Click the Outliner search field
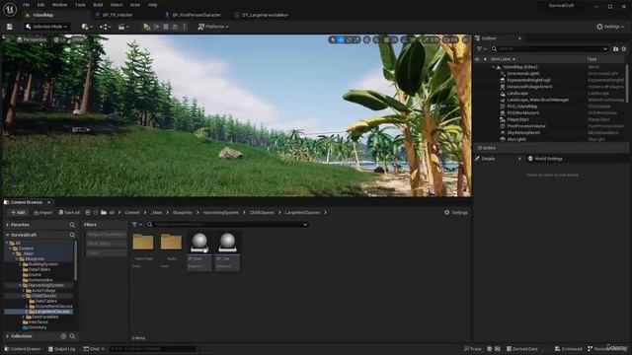Viewport: 632px width, 355px height. (x=550, y=49)
